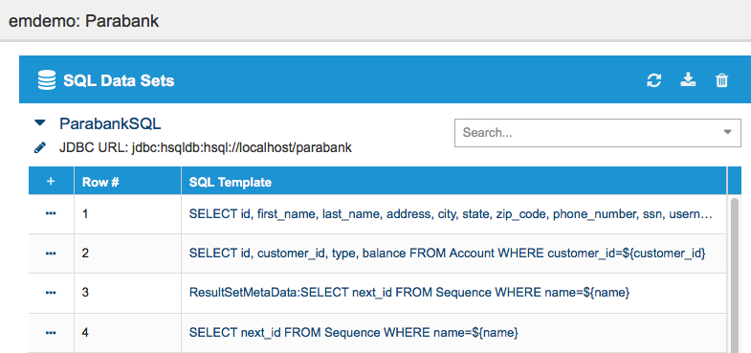Open the ellipsis menu for row 2
Viewport: 751px width, 353px height.
[x=51, y=254]
